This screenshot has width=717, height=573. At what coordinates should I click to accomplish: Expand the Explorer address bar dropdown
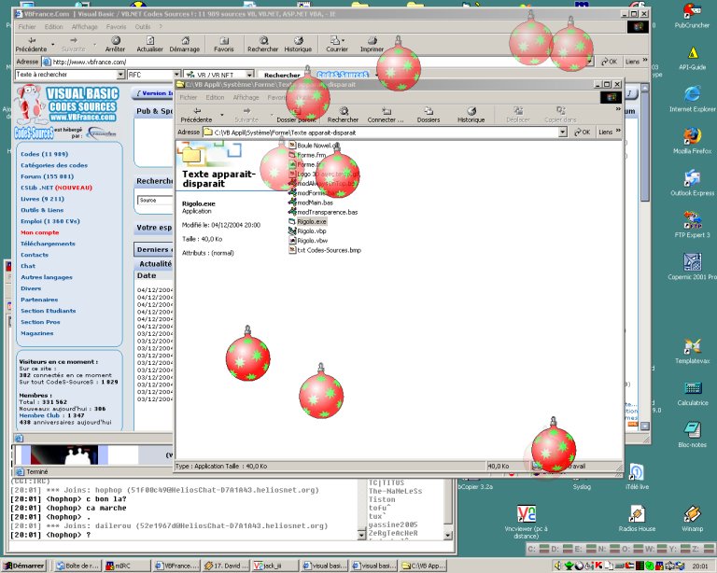tap(563, 133)
